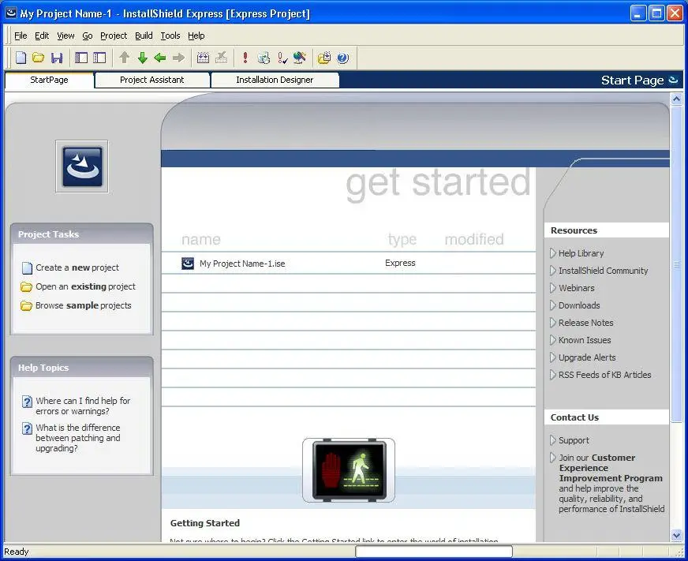Click the scrollbar up arrow
Screen dimensions: 688x561
[676, 99]
